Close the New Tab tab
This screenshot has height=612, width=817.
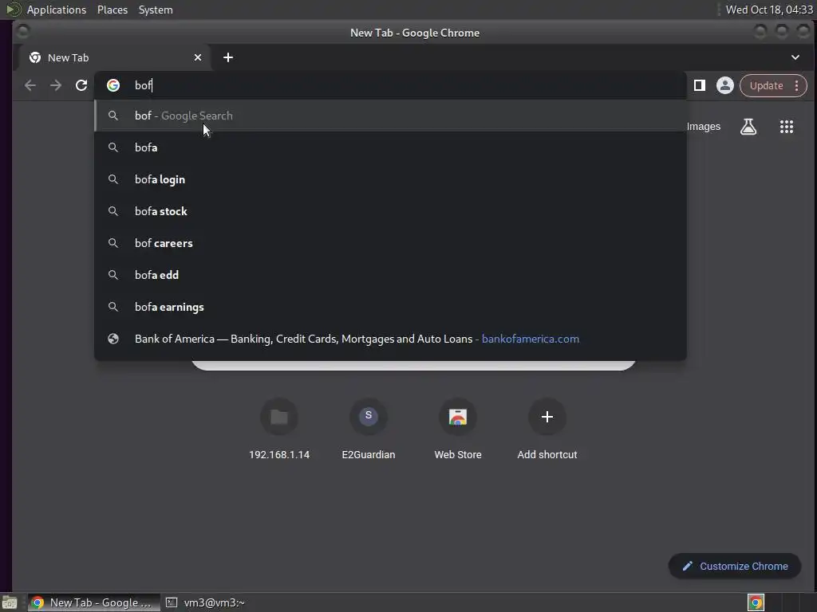click(198, 57)
